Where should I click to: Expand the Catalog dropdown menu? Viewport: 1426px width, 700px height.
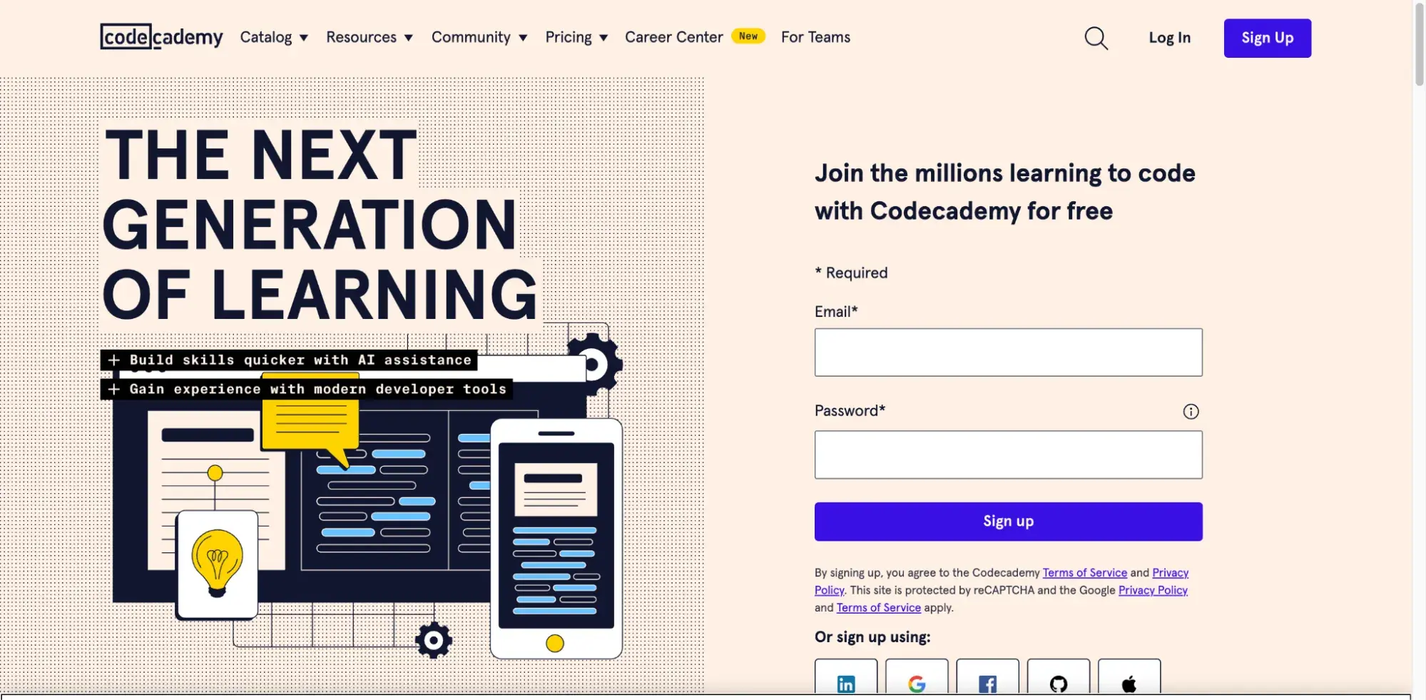274,37
